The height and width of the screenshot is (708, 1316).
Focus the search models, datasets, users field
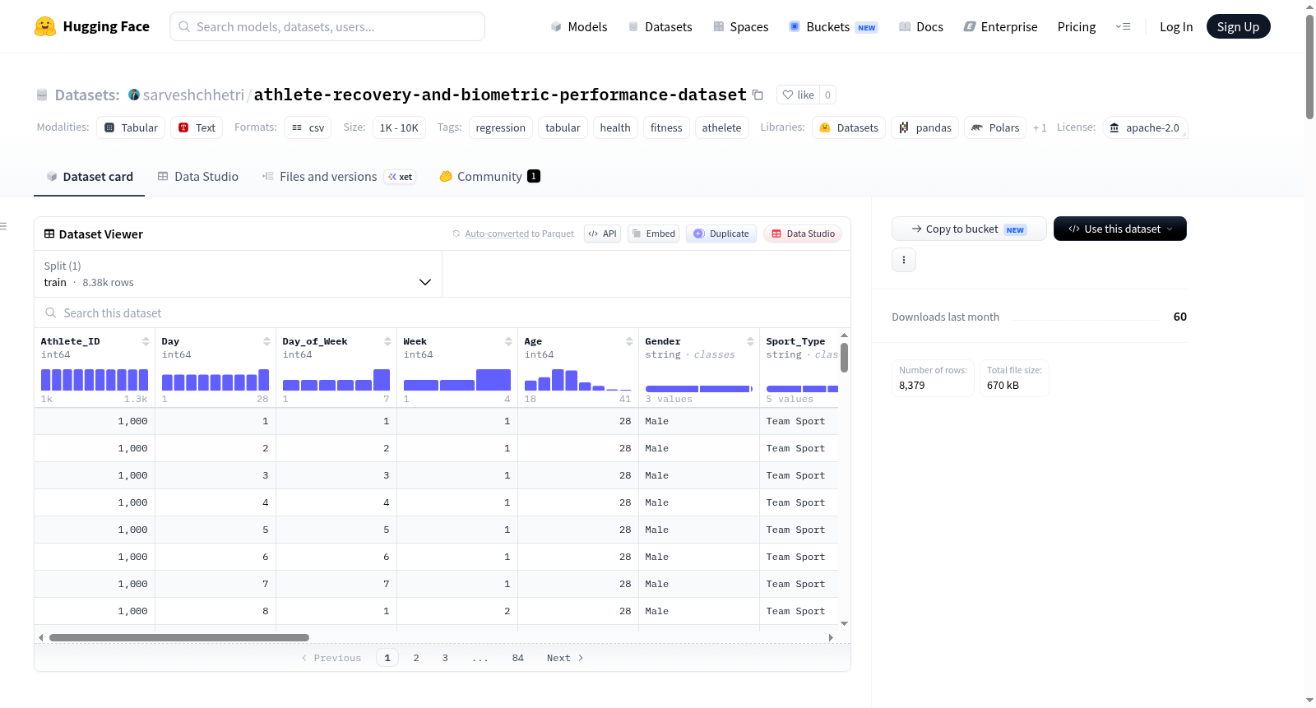327,26
